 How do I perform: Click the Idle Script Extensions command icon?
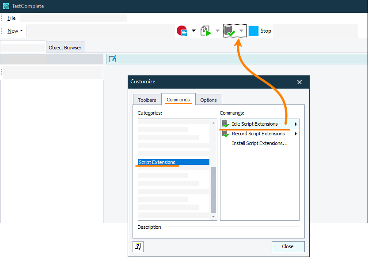coord(225,123)
